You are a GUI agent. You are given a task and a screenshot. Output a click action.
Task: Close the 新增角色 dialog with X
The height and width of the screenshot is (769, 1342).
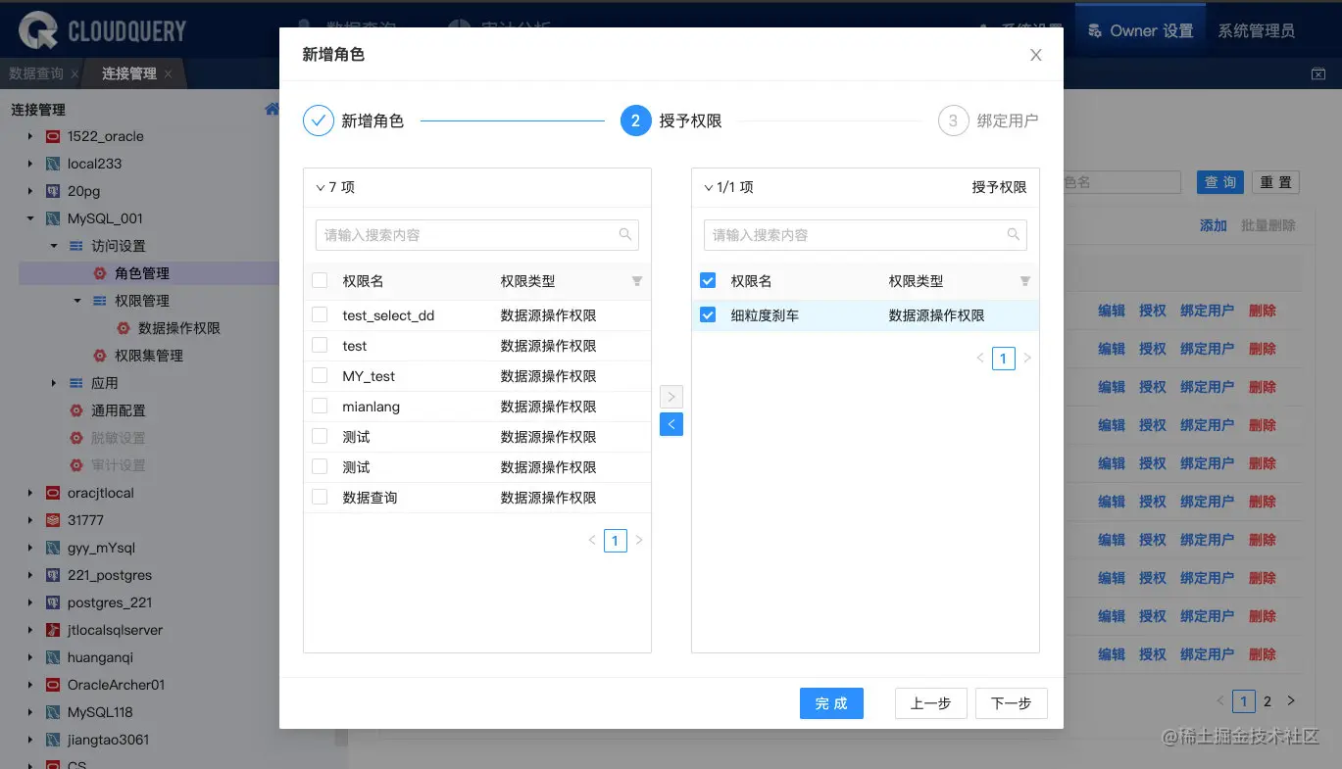(x=1035, y=55)
